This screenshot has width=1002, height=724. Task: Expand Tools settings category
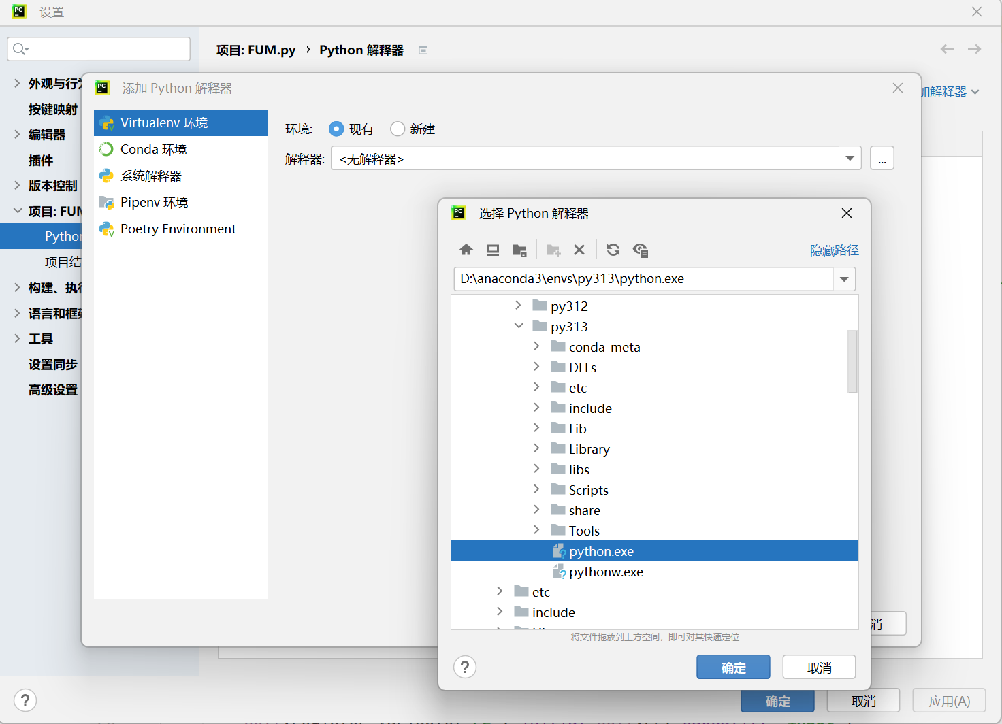pos(17,338)
